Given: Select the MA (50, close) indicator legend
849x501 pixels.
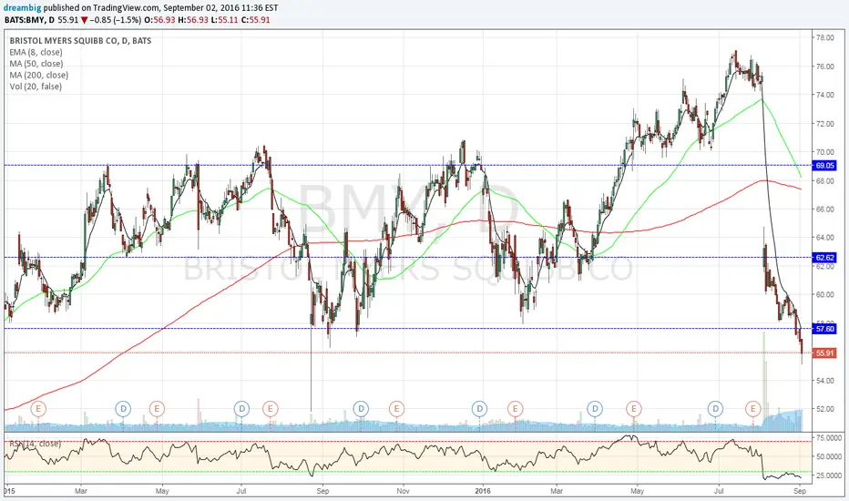Looking at the screenshot, I should 36,64.
